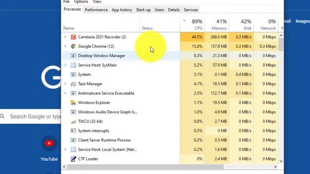
Task: Click the vertical scrollbar up arrow
Action: [281, 36]
